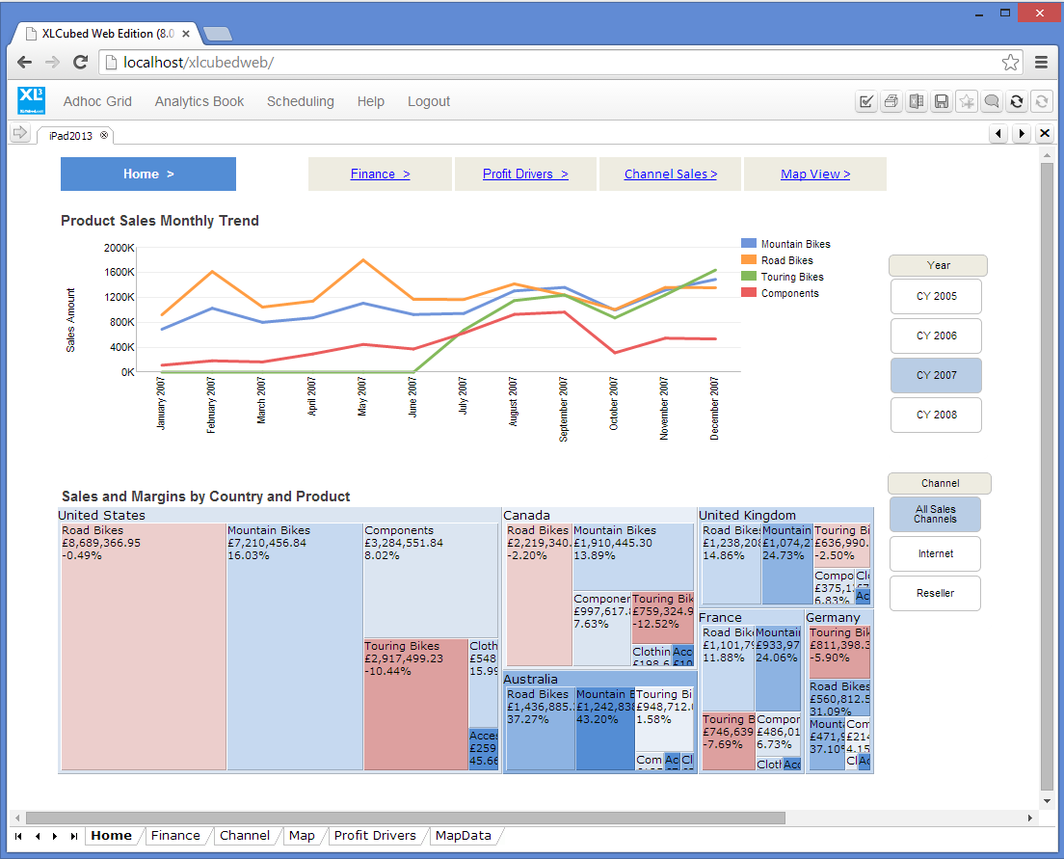Expand the side panel arrow beside iPad2013 tab

coord(19,134)
